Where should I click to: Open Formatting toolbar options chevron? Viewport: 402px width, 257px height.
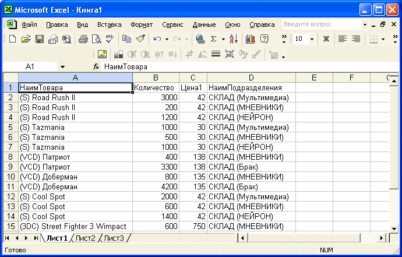point(396,39)
